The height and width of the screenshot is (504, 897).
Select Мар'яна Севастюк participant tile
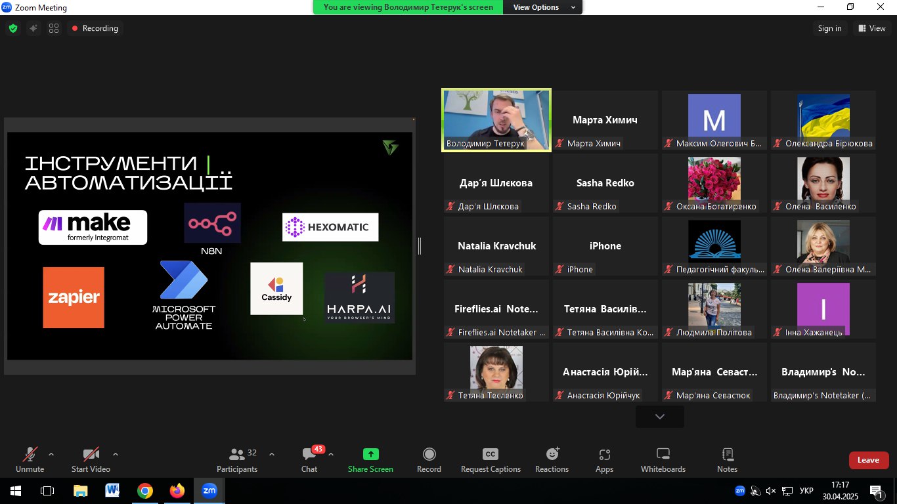(714, 372)
